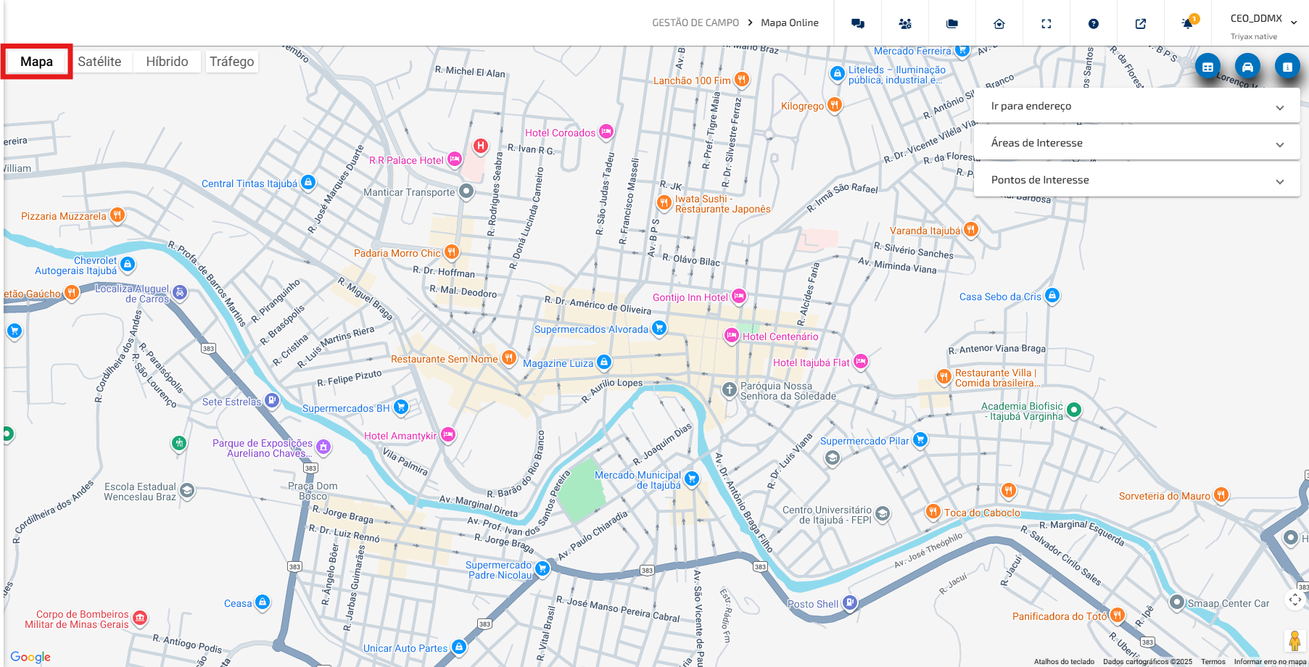Viewport: 1309px width, 667px height.
Task: Click the Paróquia Nossa Senhora da Soledade pin
Action: coord(730,390)
